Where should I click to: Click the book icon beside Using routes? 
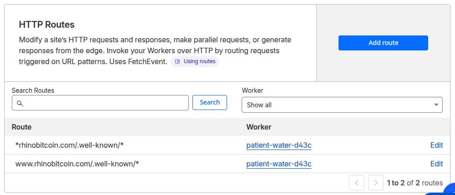pos(177,61)
